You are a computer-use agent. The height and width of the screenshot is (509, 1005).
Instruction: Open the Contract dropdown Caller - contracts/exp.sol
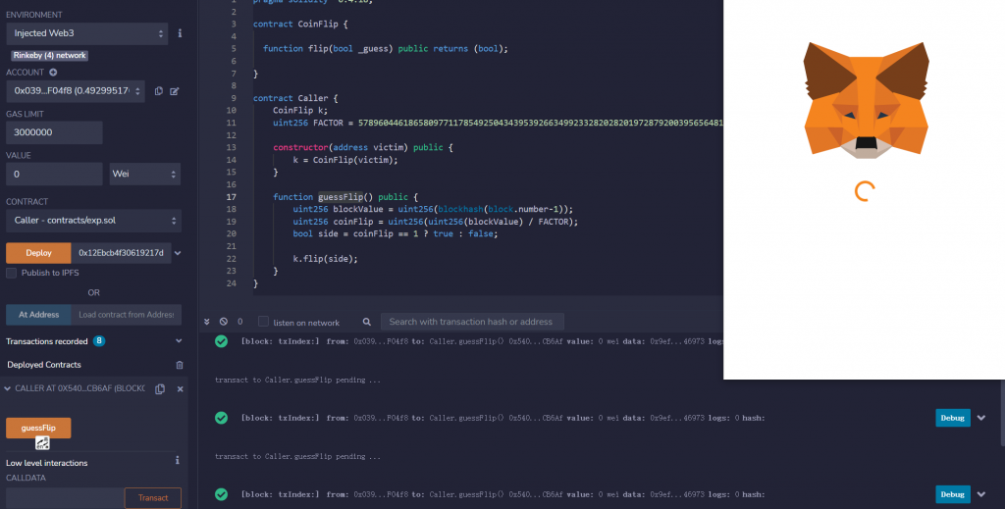tap(93, 221)
